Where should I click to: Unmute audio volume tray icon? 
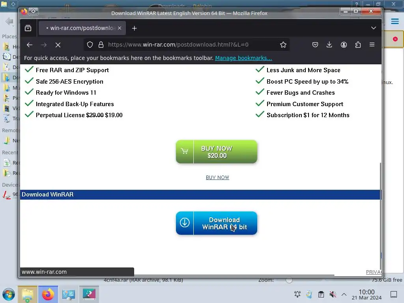[x=333, y=294]
